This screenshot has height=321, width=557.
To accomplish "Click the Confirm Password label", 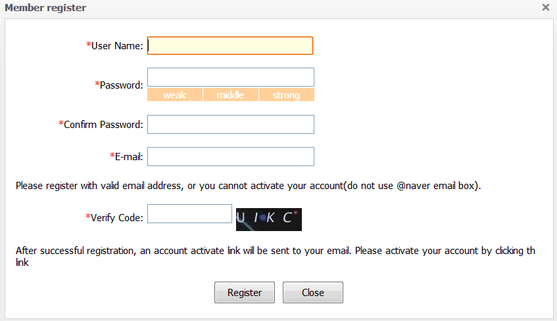I will tap(103, 125).
